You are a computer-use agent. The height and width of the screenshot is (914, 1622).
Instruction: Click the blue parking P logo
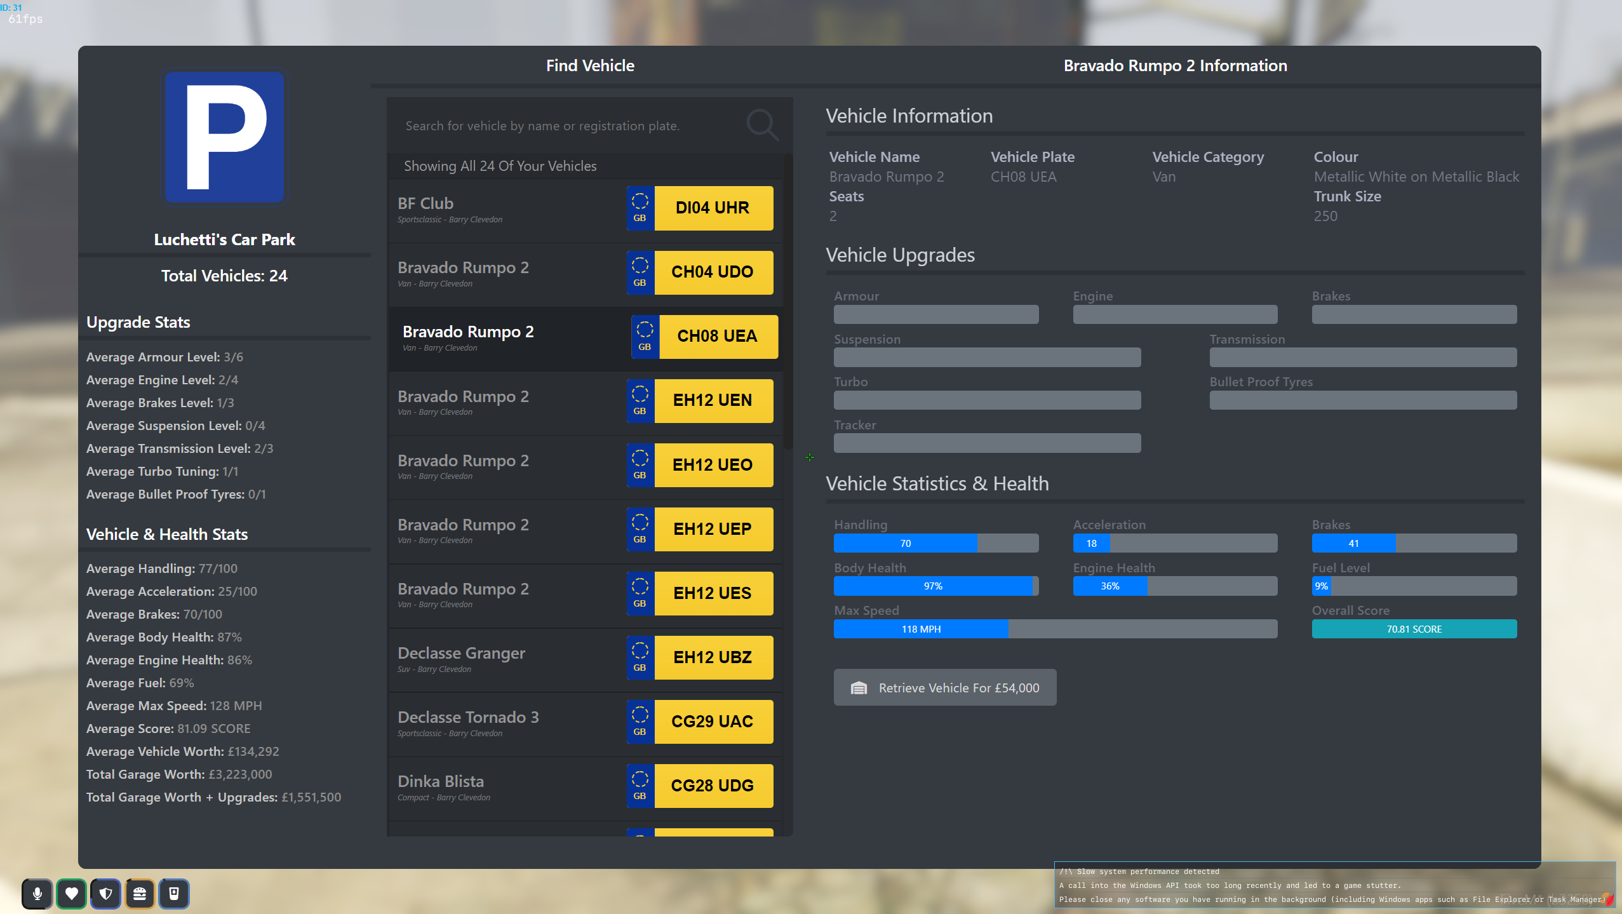point(224,137)
